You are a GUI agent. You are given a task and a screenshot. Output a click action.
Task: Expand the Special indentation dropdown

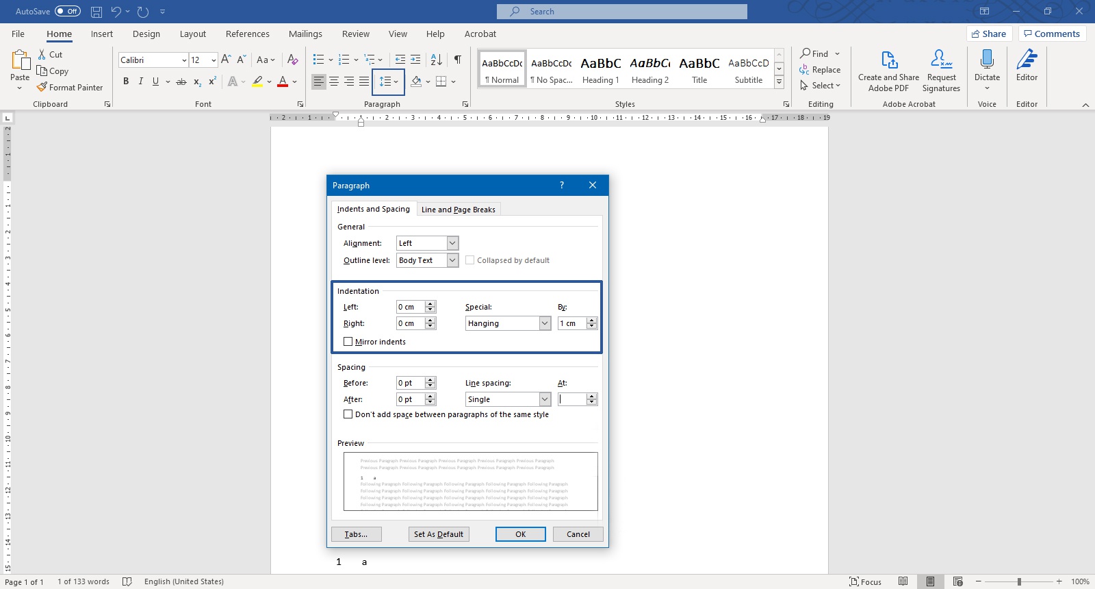[545, 323]
